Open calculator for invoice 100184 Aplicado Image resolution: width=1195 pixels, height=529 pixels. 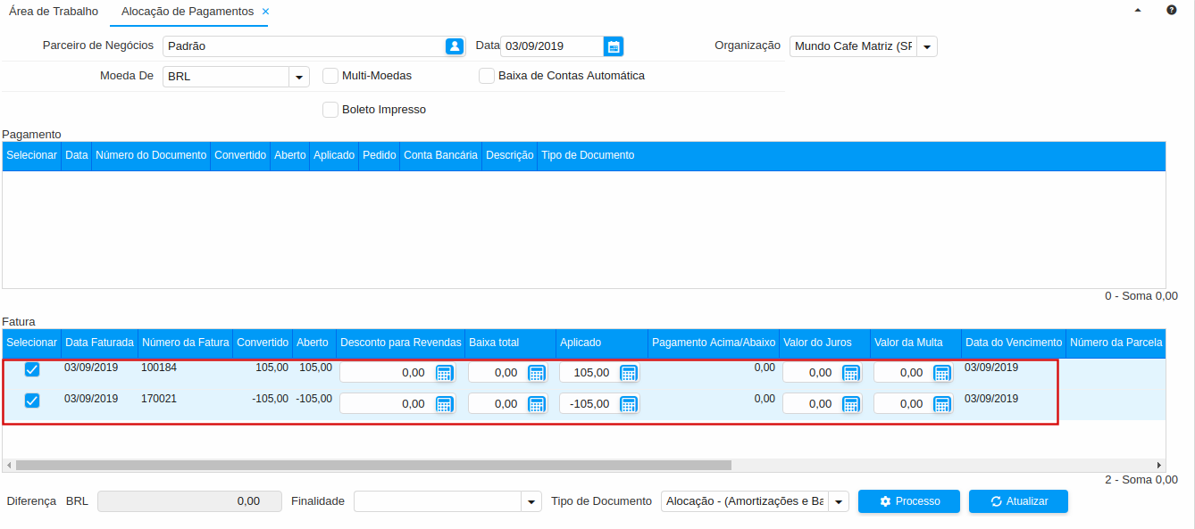click(629, 373)
